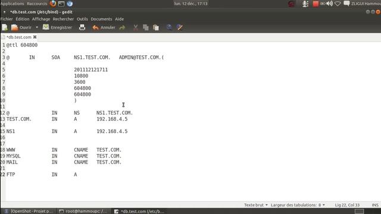Open the Fichier menu
The image size is (381, 214).
(7, 19)
